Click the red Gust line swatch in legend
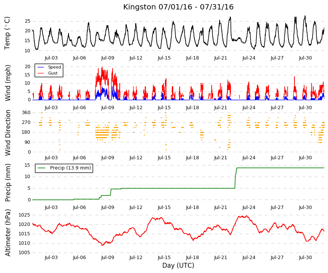The width and height of the screenshot is (328, 273). [41, 73]
